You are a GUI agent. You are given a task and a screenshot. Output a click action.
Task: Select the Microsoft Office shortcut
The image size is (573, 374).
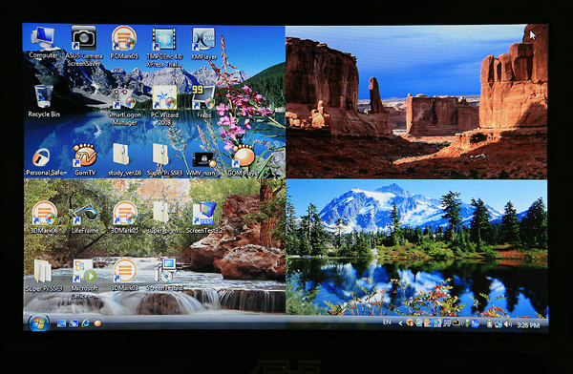[x=84, y=271]
